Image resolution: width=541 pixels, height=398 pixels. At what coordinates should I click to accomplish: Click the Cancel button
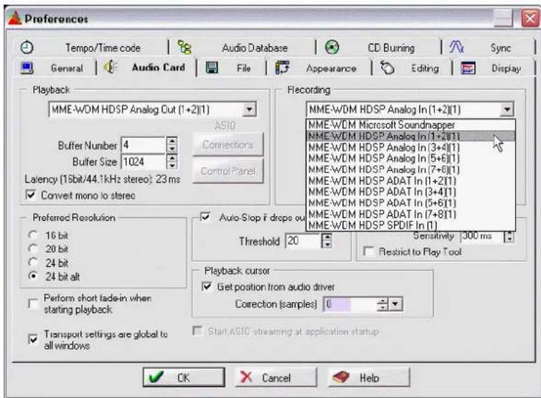tap(275, 377)
